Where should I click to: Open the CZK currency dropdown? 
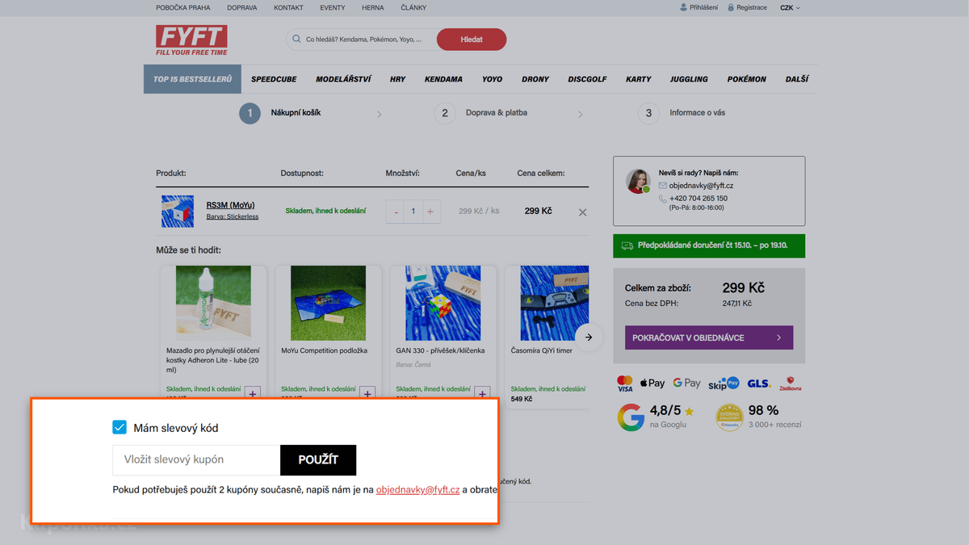[x=790, y=7]
